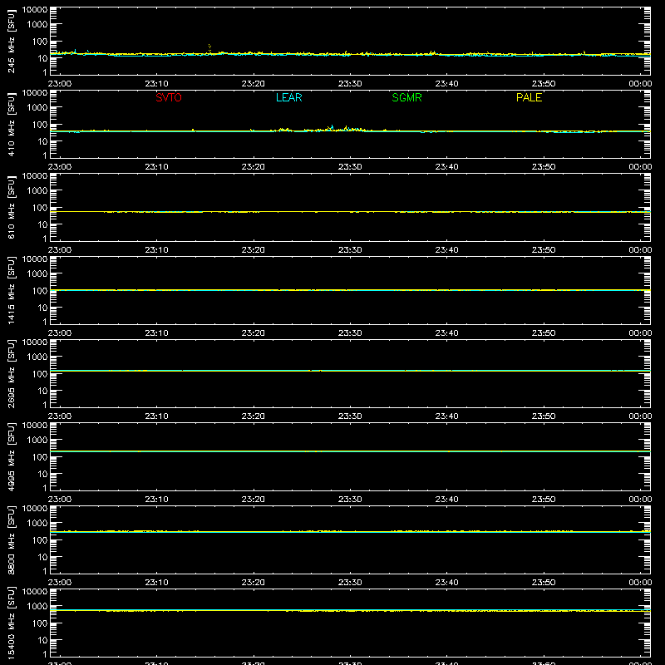Click the cyan burst peak in 410 MHz plot

pos(332,127)
